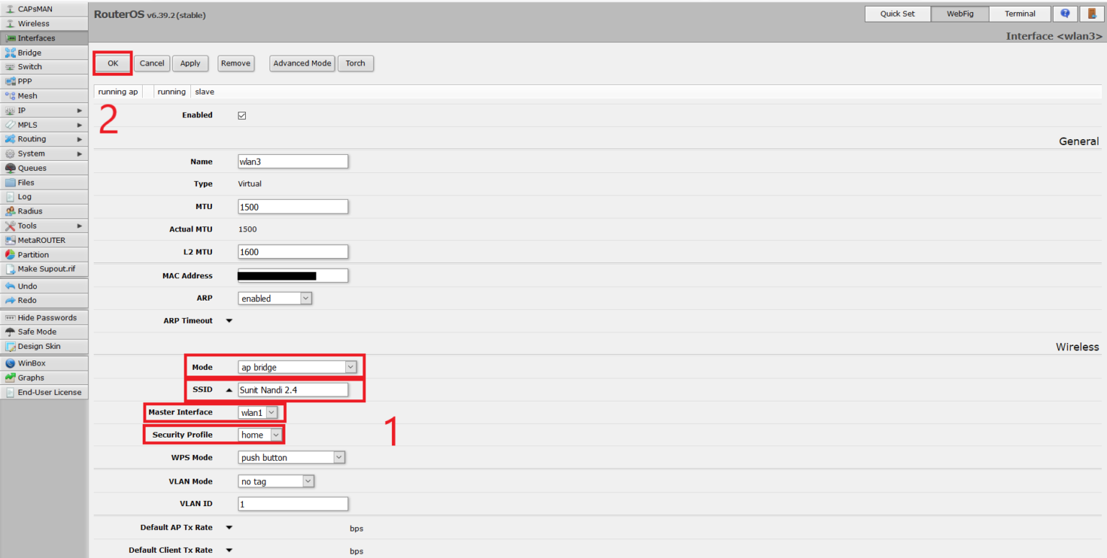Uncheck the Enabled checkbox for wlan3

tap(241, 115)
